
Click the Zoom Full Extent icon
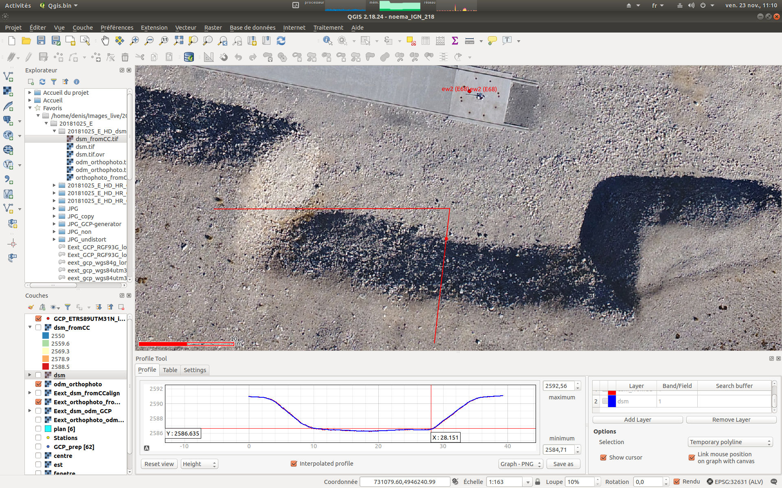[x=178, y=41]
